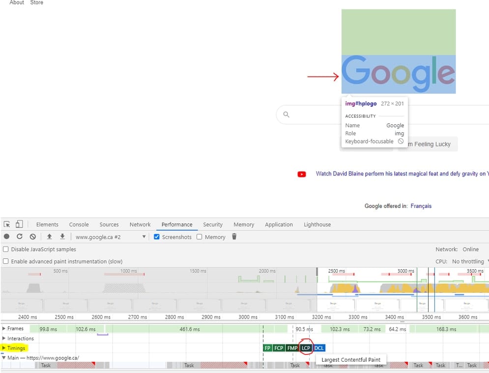Select the Performance tab
The width and height of the screenshot is (489, 373).
pos(177,225)
